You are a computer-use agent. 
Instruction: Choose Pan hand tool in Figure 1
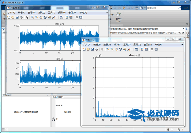(x=41, y=17)
